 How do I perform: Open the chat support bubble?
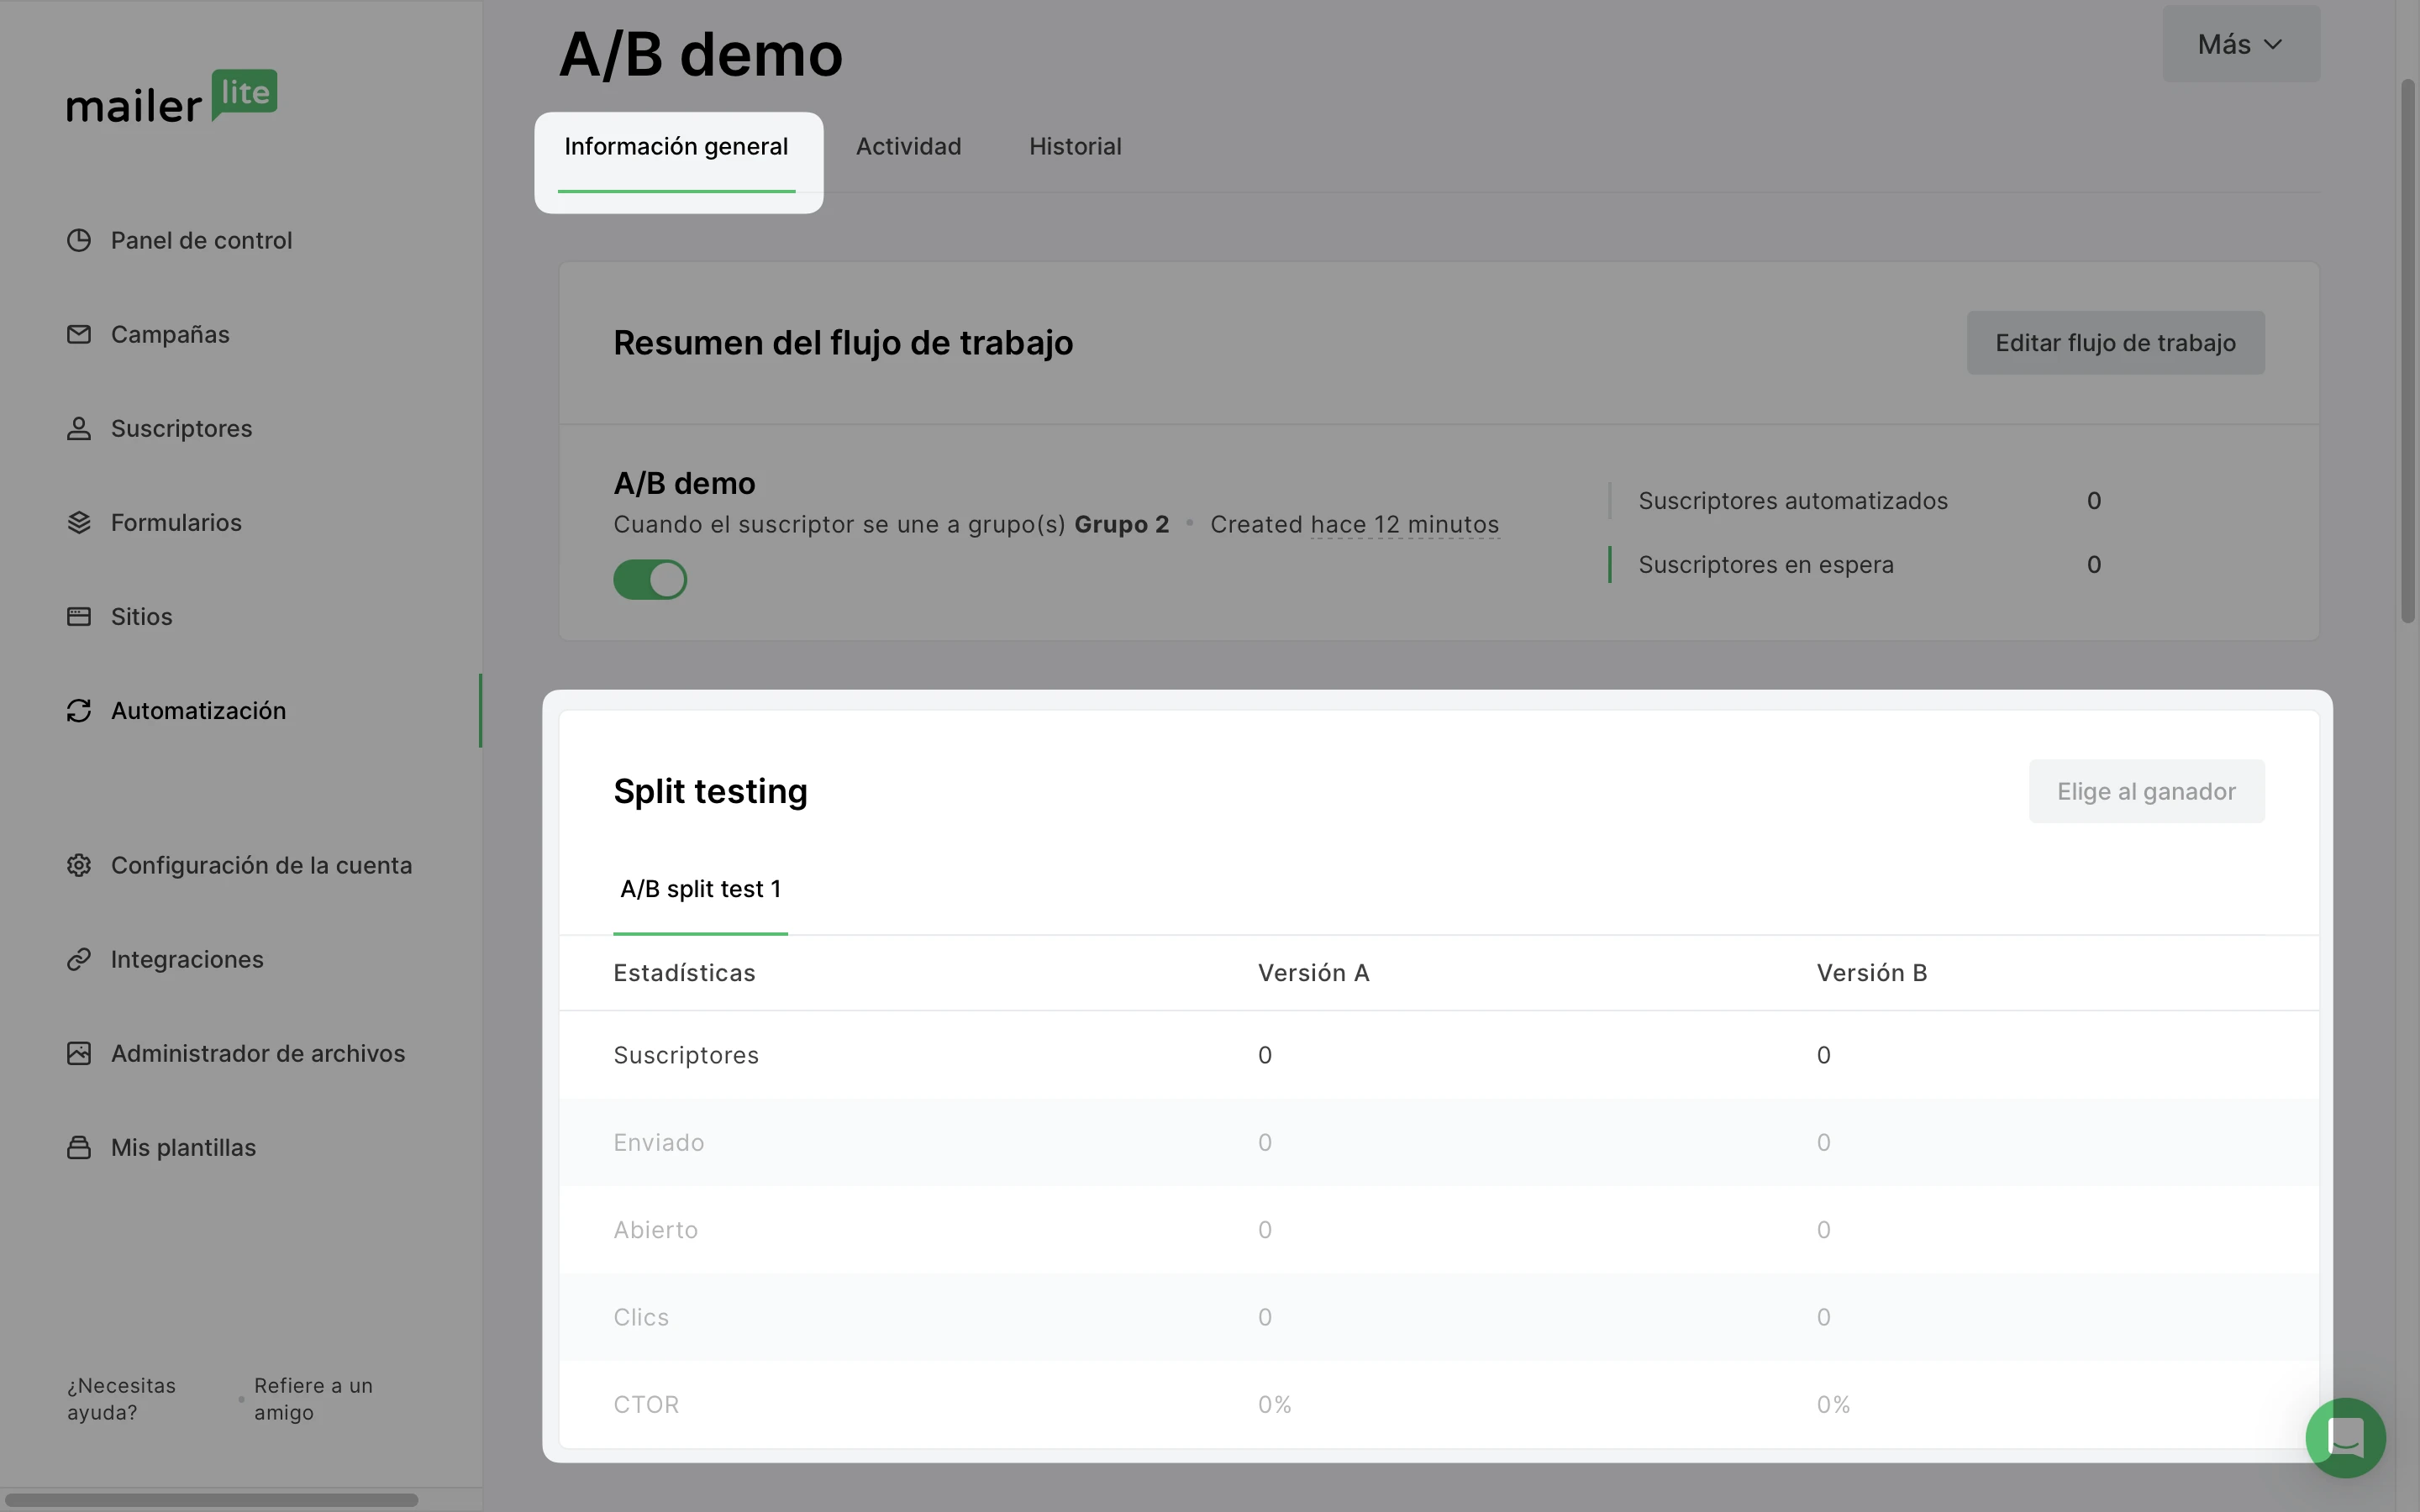tap(2345, 1437)
